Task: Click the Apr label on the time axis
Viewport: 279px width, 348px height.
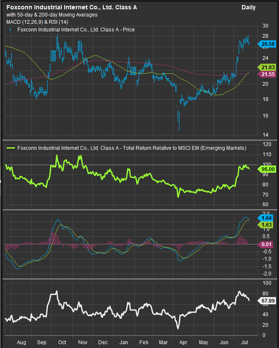Action: click(x=183, y=342)
